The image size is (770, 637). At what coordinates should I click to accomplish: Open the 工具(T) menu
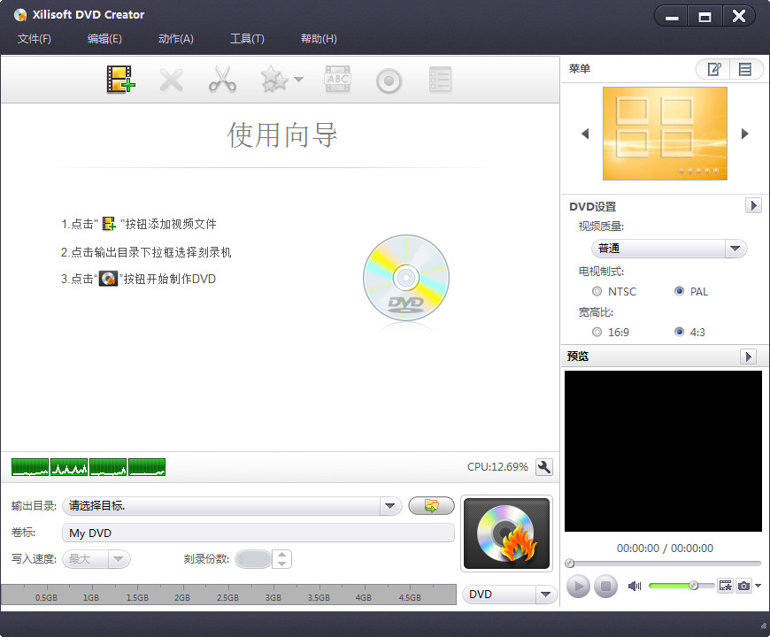click(x=247, y=39)
